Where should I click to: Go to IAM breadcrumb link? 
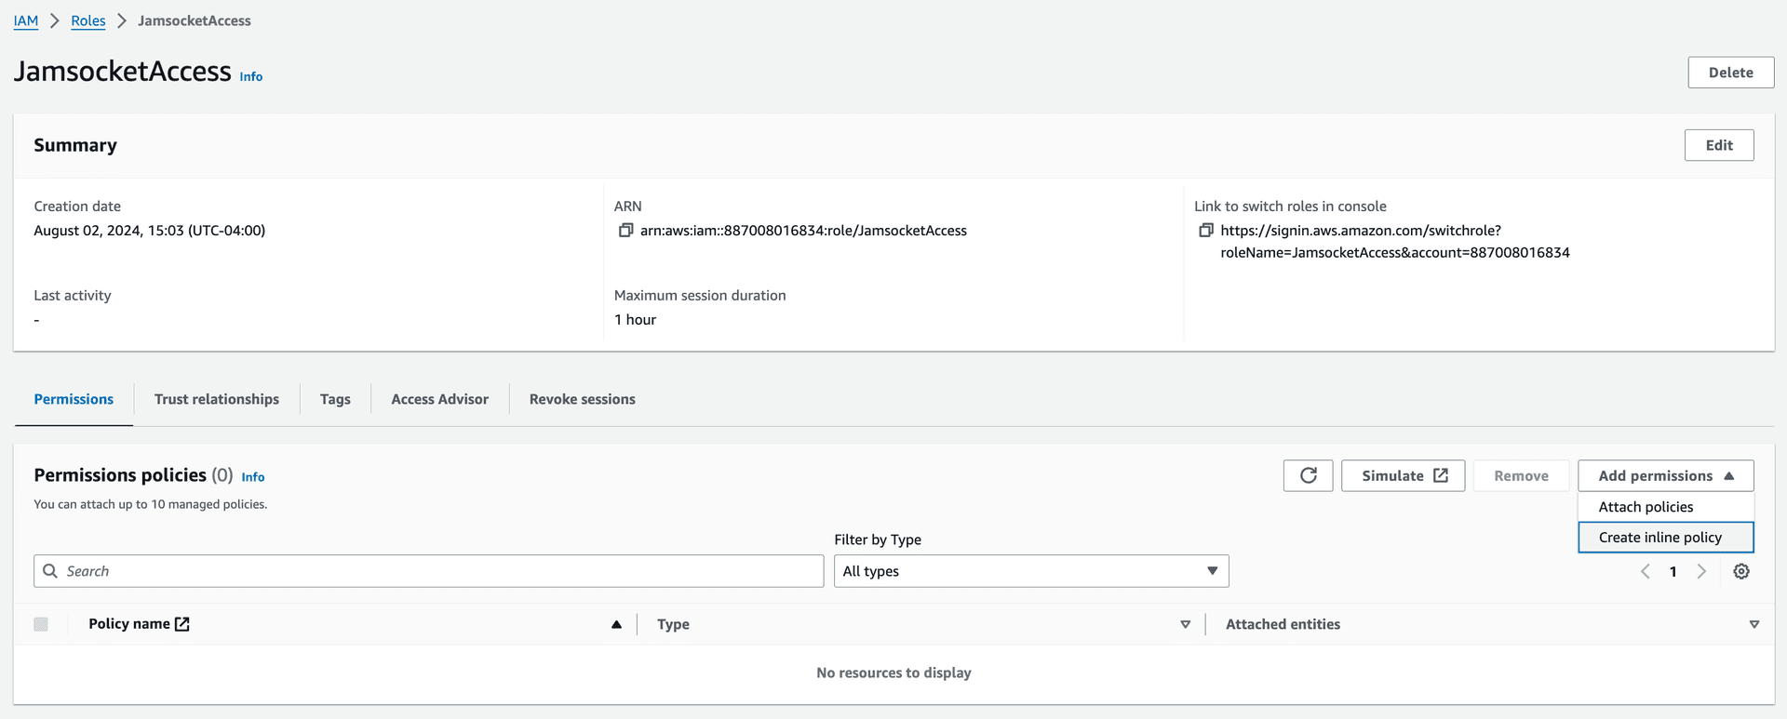coord(26,20)
